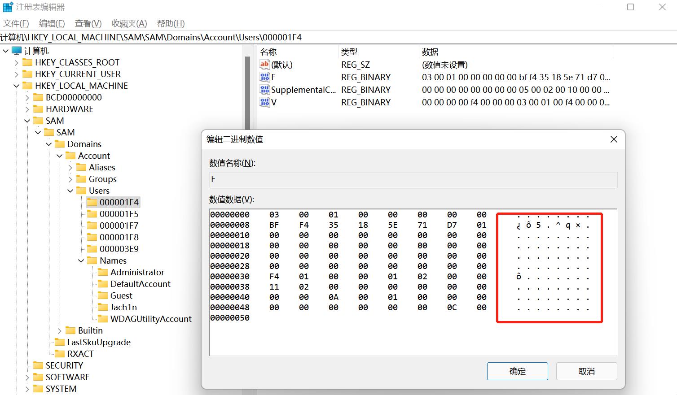Click the Aliases folder icon

coord(81,167)
